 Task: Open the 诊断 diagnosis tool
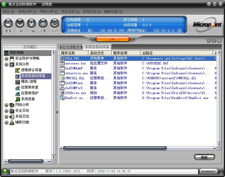(x=20, y=23)
